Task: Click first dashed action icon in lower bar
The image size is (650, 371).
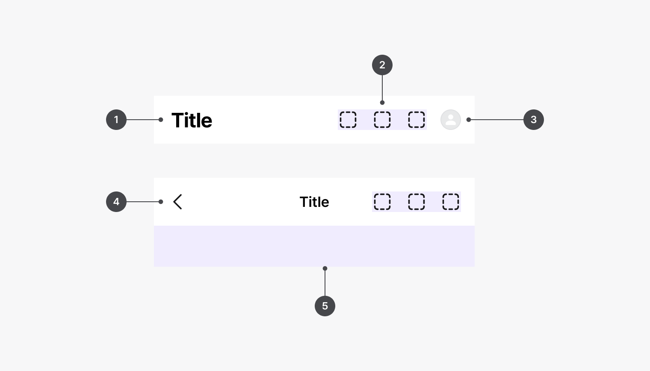Action: point(382,202)
